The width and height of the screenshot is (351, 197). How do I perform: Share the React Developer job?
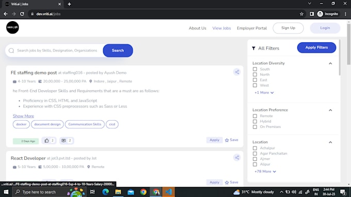pyautogui.click(x=237, y=158)
